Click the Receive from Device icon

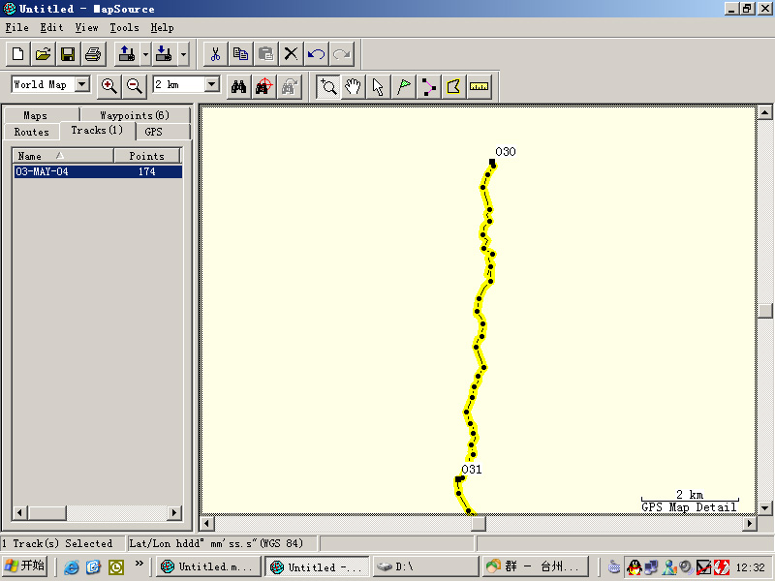164,54
